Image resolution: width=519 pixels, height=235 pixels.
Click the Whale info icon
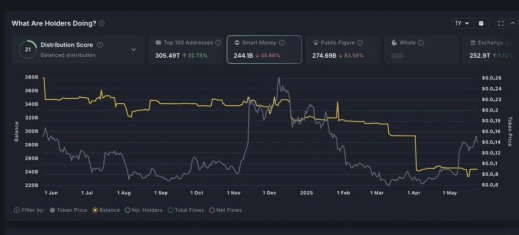pos(421,43)
